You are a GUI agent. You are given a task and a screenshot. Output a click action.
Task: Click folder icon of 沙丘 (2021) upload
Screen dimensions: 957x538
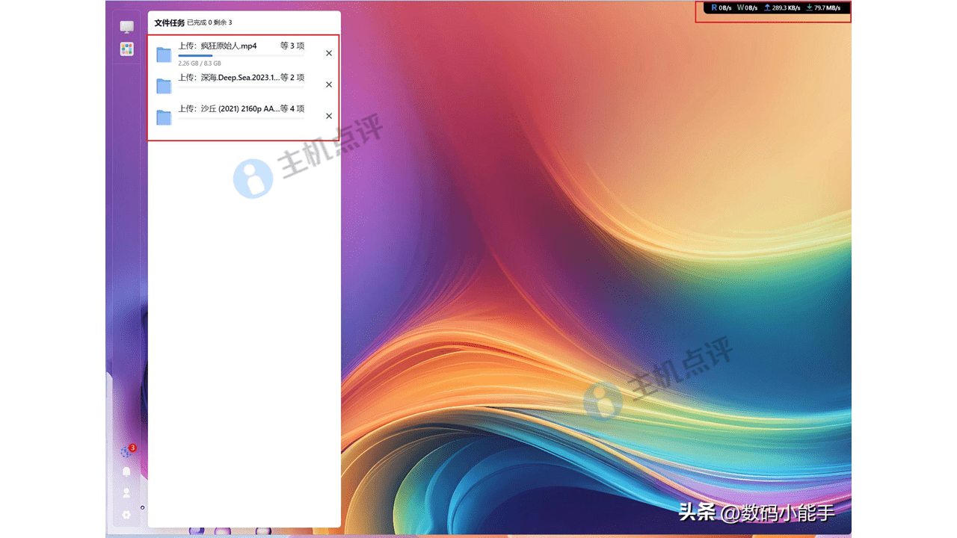164,117
